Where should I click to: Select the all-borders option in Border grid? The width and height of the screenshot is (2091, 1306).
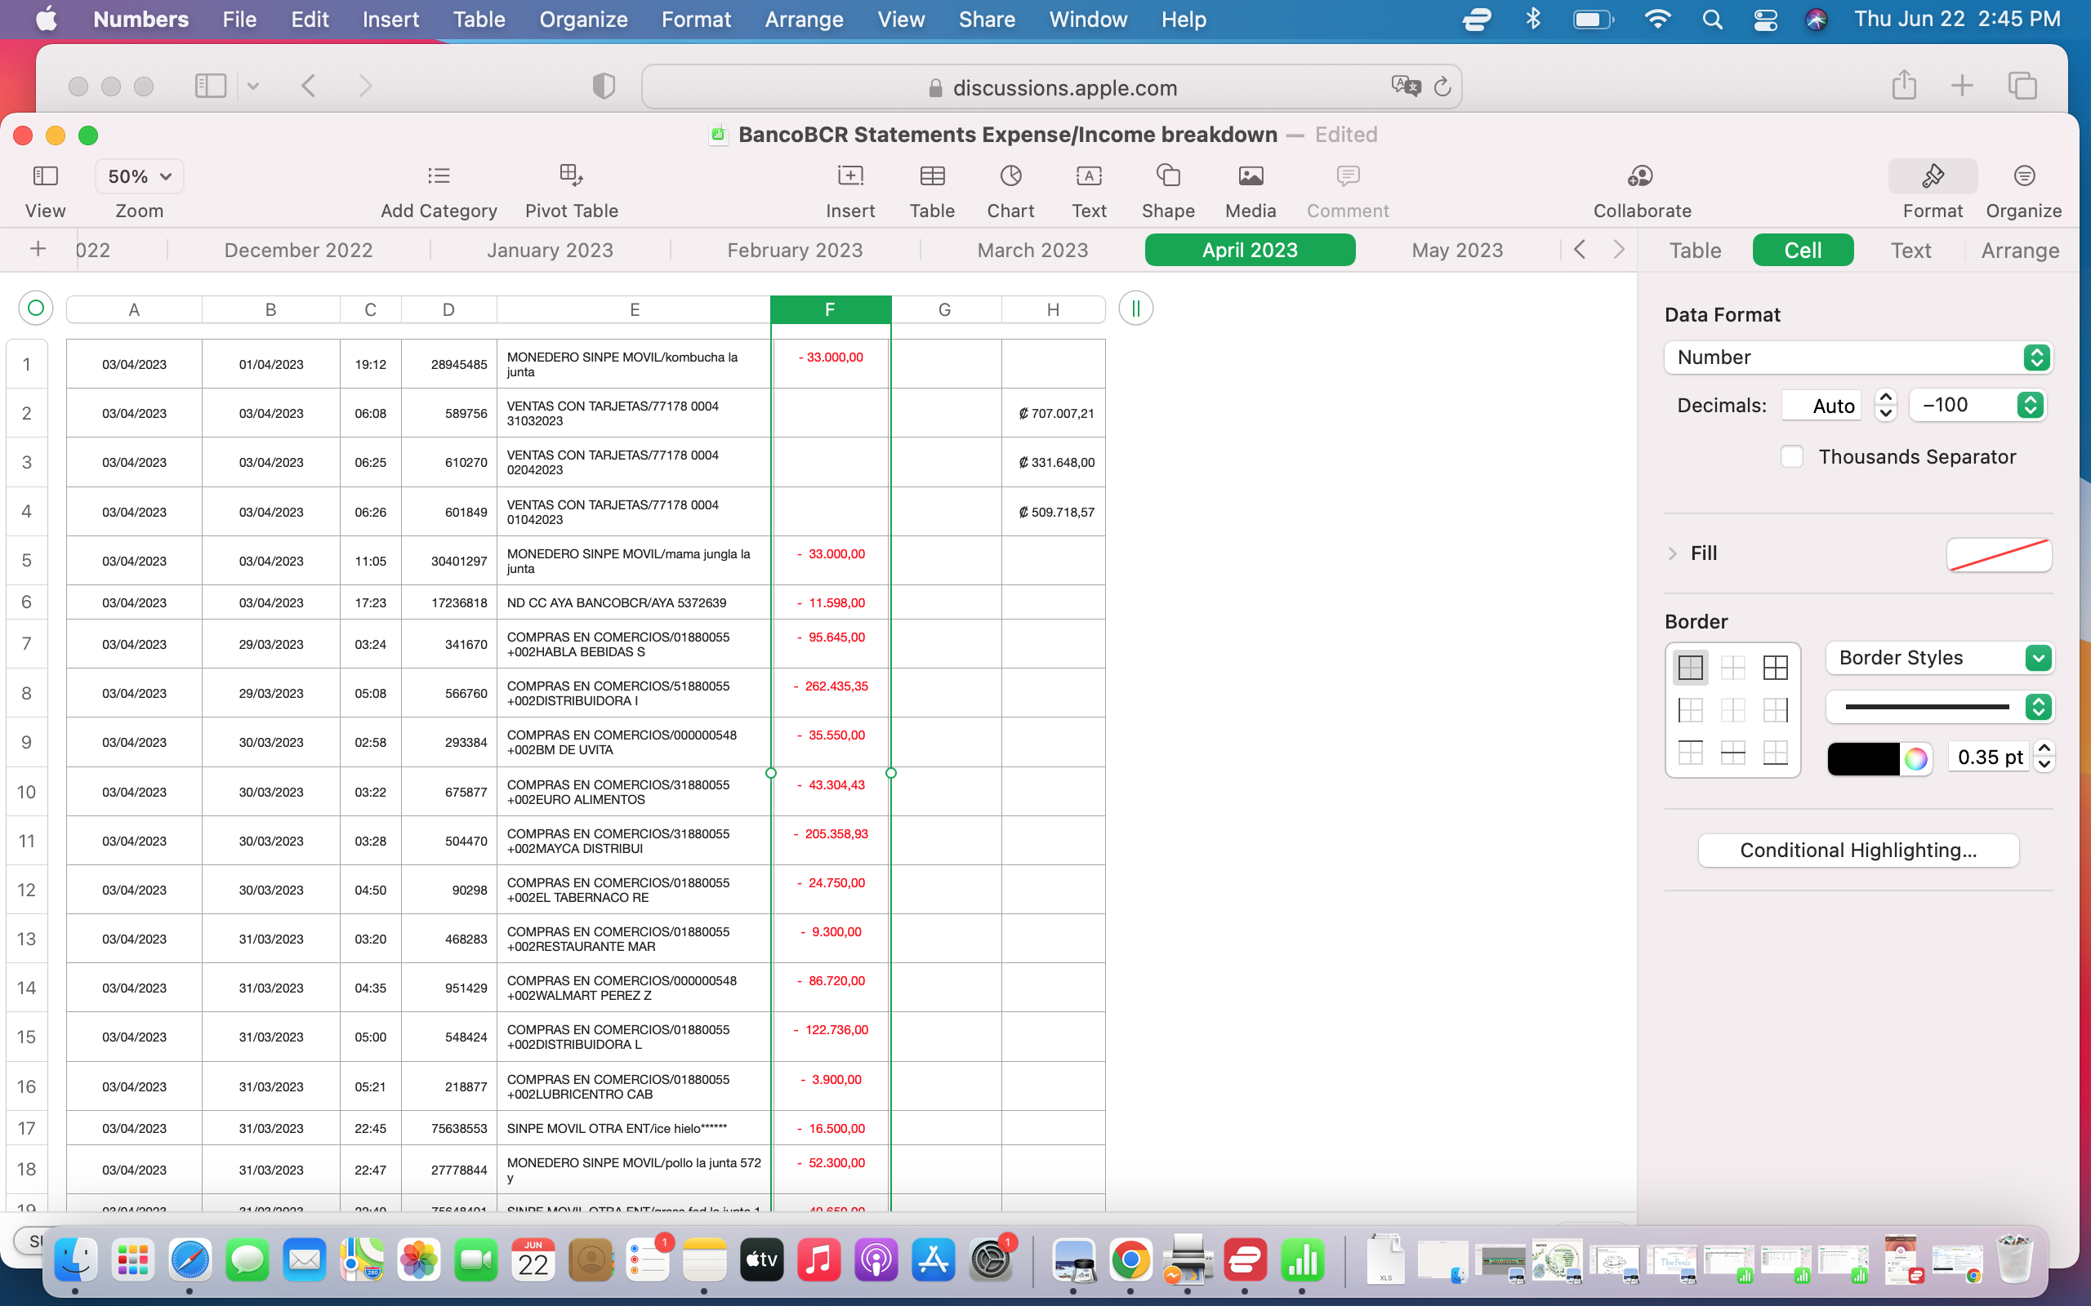pyautogui.click(x=1775, y=667)
